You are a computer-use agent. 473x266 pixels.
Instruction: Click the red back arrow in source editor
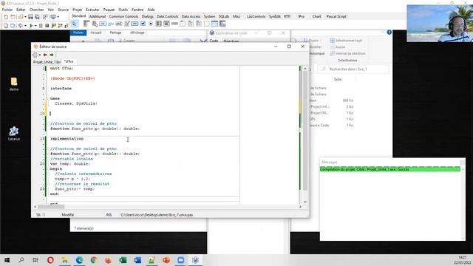click(45, 55)
